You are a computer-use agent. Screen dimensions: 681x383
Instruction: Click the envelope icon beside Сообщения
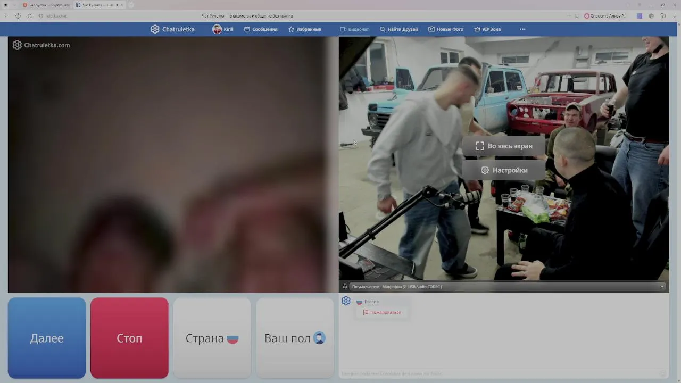[247, 29]
